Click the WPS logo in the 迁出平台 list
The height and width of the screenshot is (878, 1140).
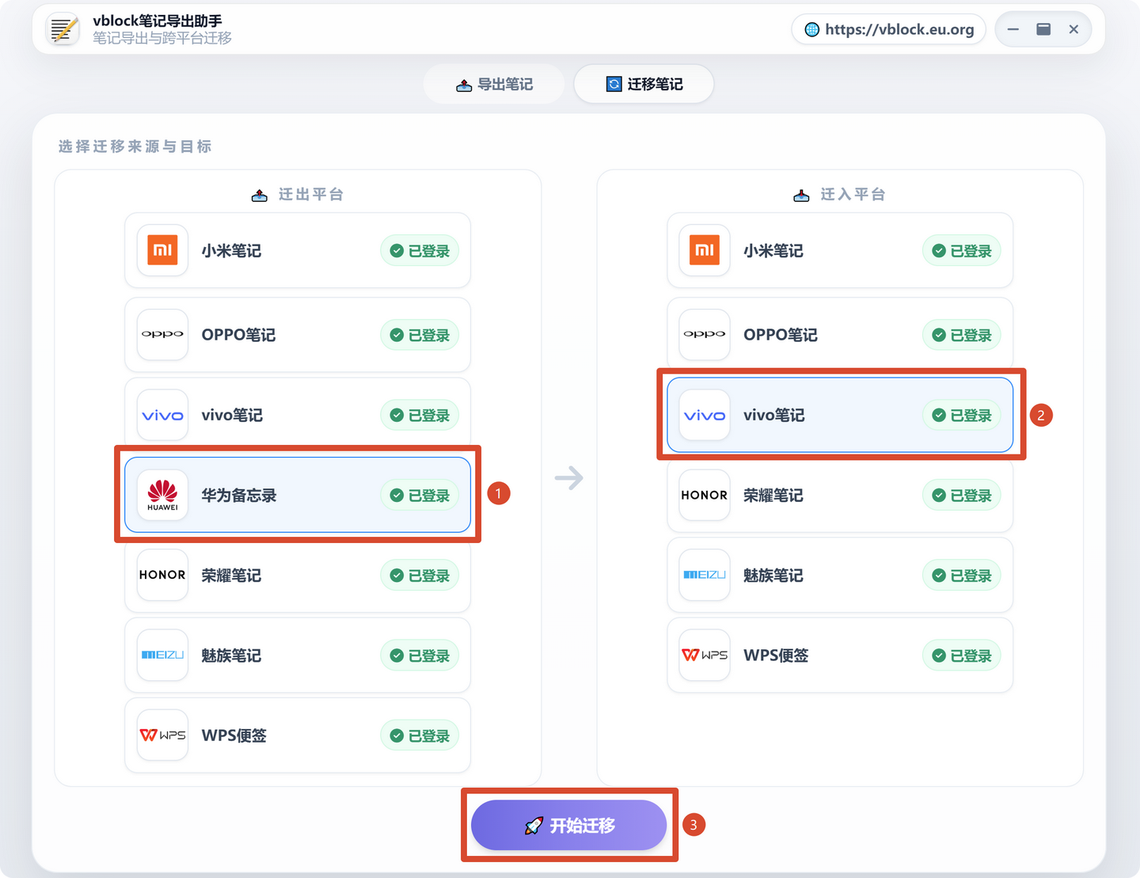click(162, 735)
